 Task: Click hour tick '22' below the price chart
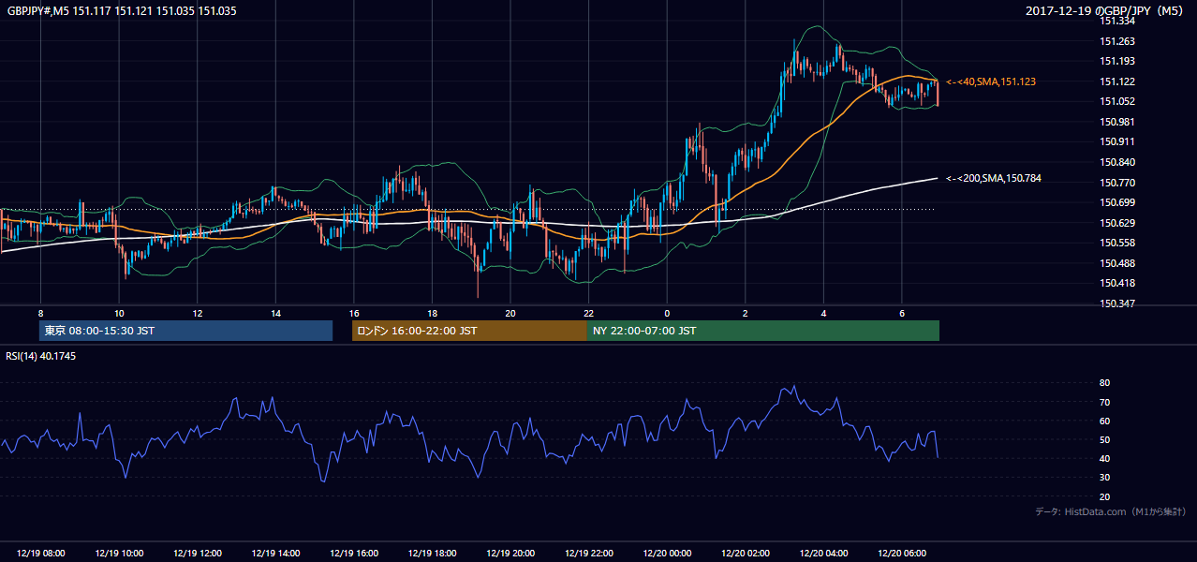[x=588, y=314]
